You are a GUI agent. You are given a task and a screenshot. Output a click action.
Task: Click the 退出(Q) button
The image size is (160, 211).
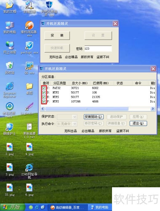138,123
